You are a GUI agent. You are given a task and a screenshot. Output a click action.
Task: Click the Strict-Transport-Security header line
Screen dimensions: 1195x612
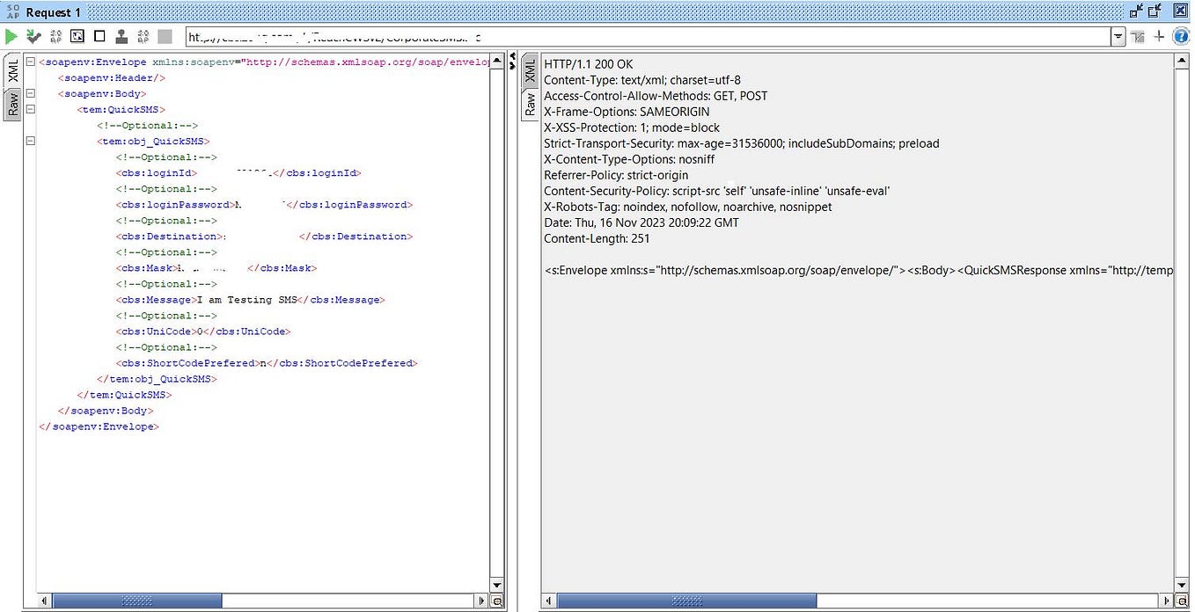click(x=742, y=143)
